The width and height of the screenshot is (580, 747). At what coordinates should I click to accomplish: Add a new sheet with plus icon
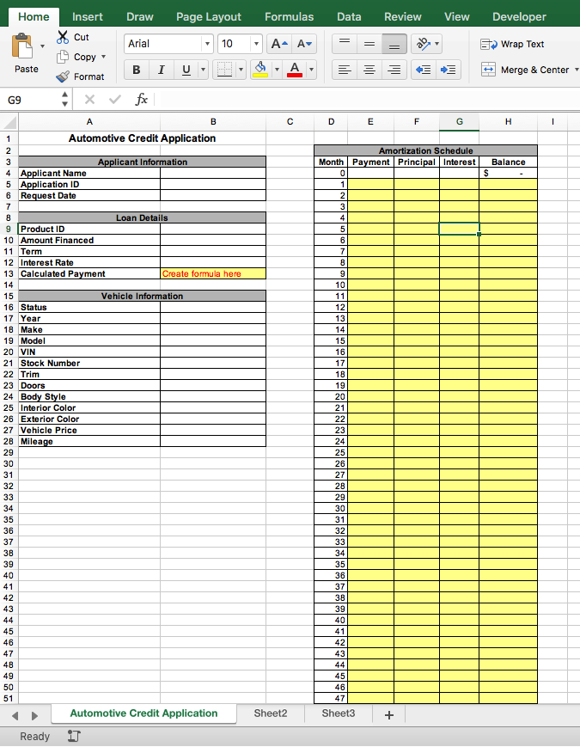pyautogui.click(x=389, y=715)
